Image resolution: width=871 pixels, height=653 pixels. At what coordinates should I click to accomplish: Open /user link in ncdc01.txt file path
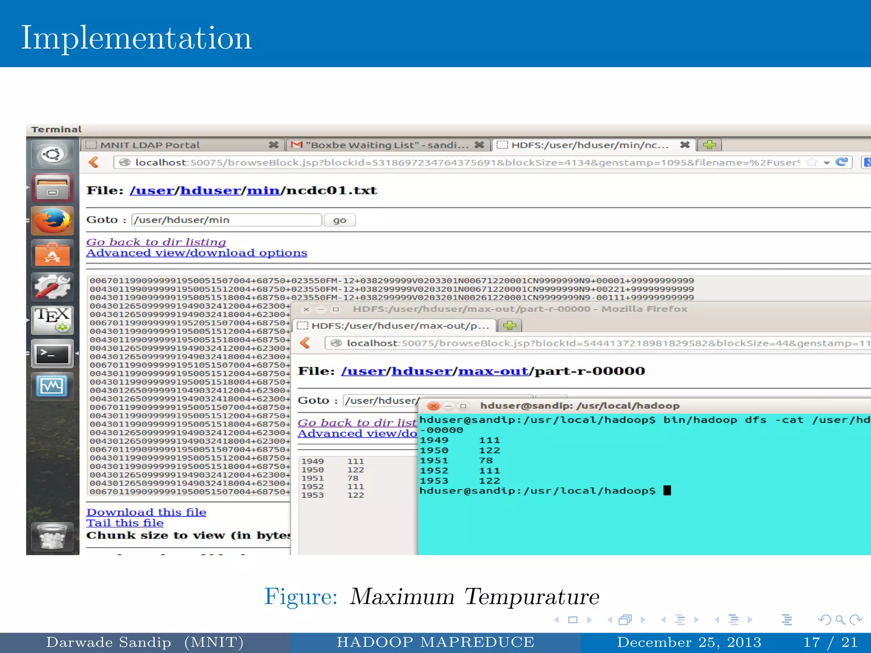click(x=152, y=190)
